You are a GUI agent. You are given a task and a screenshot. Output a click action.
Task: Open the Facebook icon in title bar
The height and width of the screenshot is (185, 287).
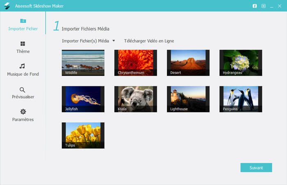tap(255, 6)
